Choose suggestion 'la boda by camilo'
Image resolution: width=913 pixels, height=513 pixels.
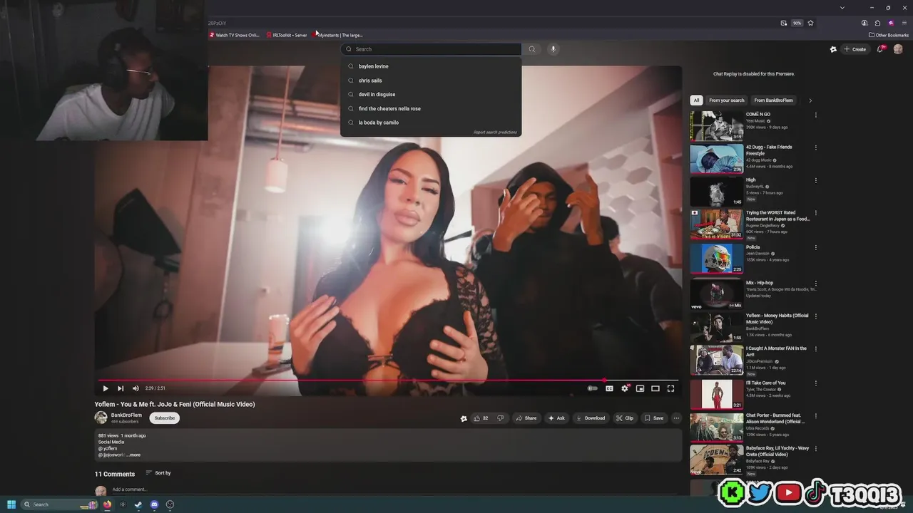431,123
